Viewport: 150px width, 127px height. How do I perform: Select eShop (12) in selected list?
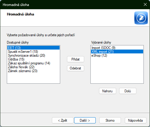[117, 55]
